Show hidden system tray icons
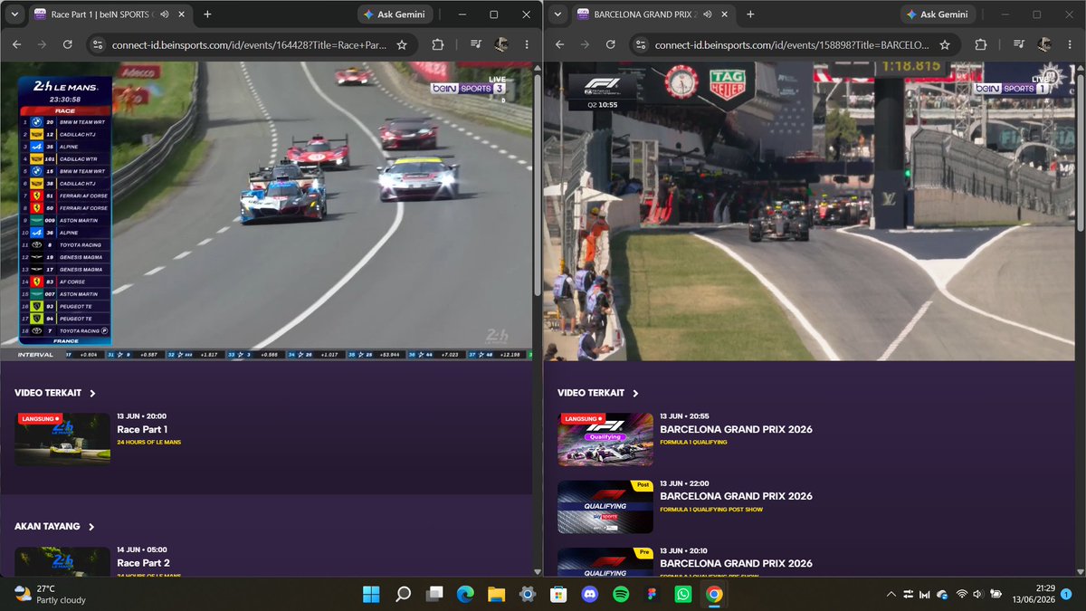Viewport: 1086px width, 611px height. pos(891,595)
